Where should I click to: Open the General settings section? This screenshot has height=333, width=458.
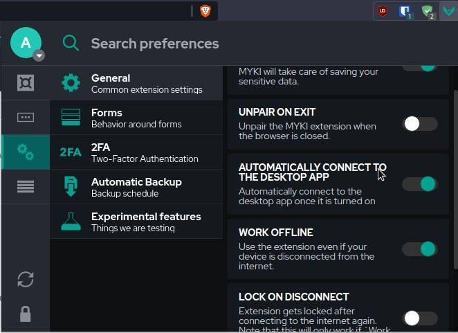136,83
